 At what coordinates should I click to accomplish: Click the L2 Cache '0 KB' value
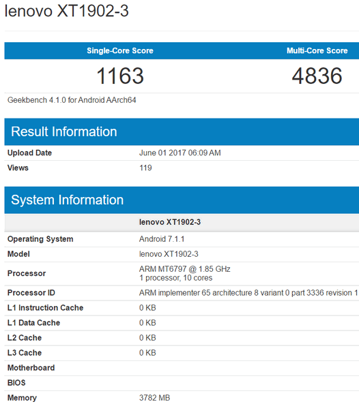[147, 338]
